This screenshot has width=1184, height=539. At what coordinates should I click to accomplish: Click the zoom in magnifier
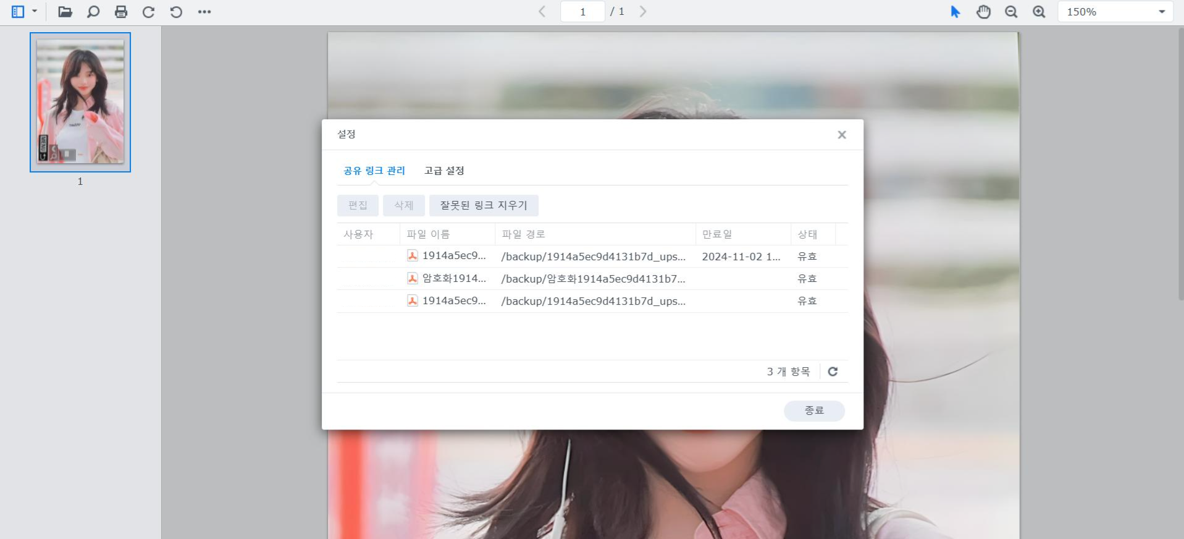[x=1039, y=12]
